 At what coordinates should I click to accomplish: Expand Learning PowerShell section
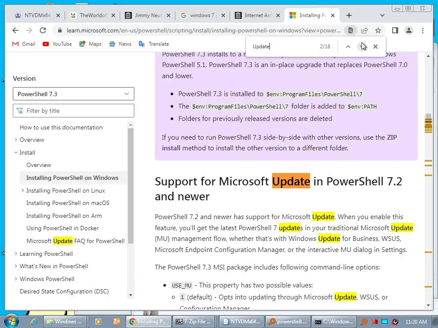click(x=16, y=254)
